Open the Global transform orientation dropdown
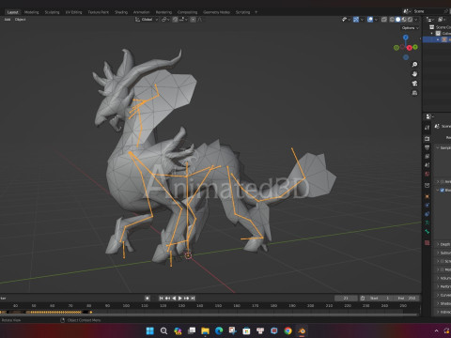The image size is (451, 338). 147,20
